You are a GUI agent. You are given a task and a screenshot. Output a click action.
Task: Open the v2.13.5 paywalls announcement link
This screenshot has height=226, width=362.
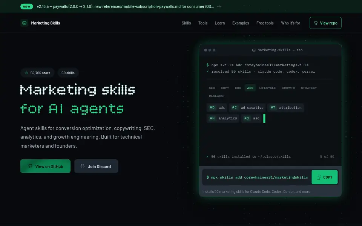pyautogui.click(x=126, y=6)
